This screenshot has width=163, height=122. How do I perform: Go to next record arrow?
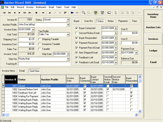tap(20, 13)
